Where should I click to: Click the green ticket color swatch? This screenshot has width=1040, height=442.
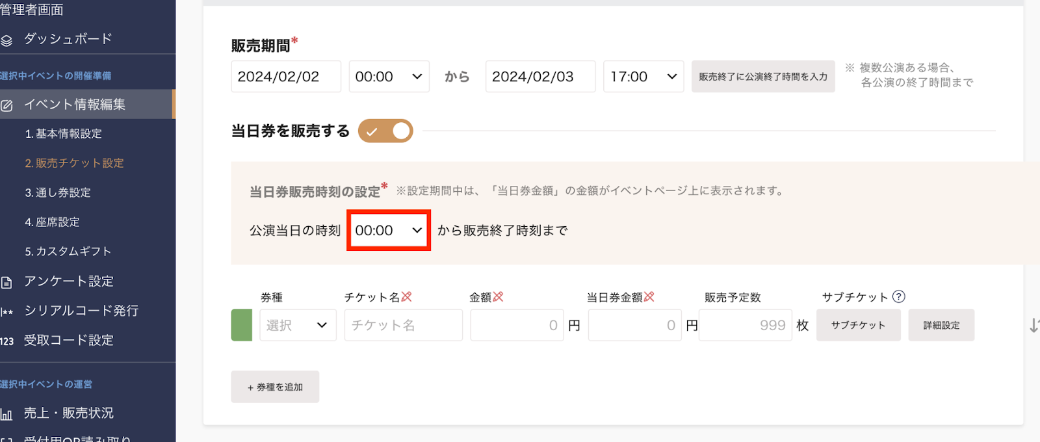pyautogui.click(x=242, y=325)
